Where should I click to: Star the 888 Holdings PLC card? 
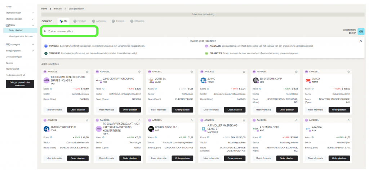pos(192,120)
